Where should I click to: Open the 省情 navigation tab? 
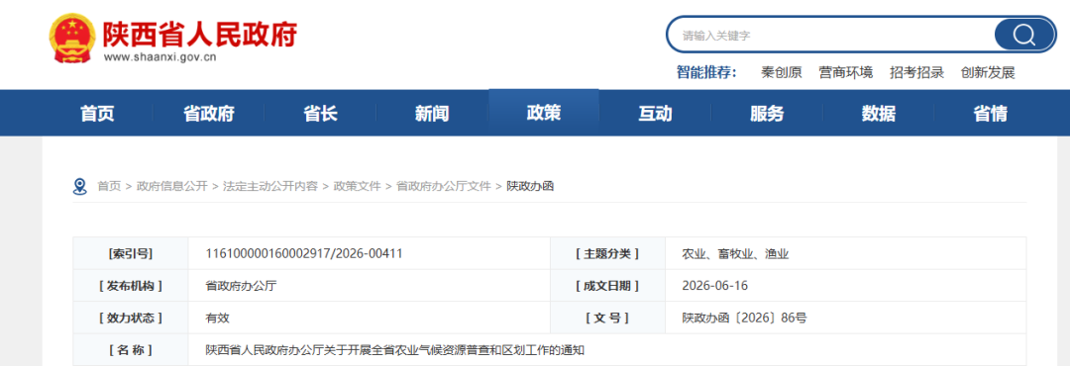pyautogui.click(x=990, y=113)
